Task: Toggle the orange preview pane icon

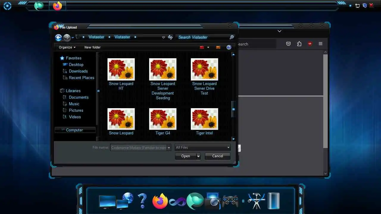Action: coord(218,47)
